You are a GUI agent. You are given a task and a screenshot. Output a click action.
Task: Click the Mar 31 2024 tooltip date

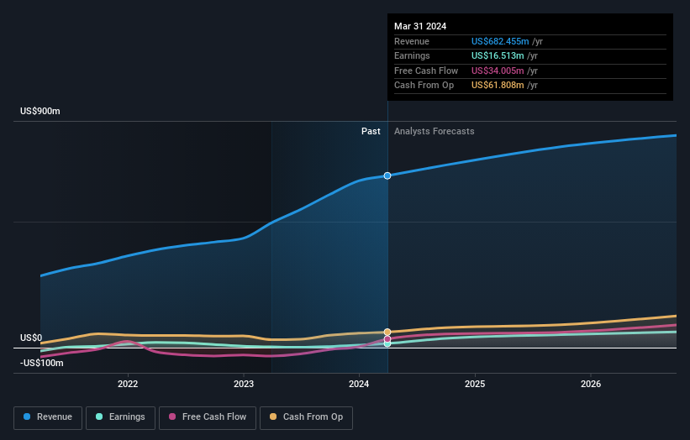[420, 26]
